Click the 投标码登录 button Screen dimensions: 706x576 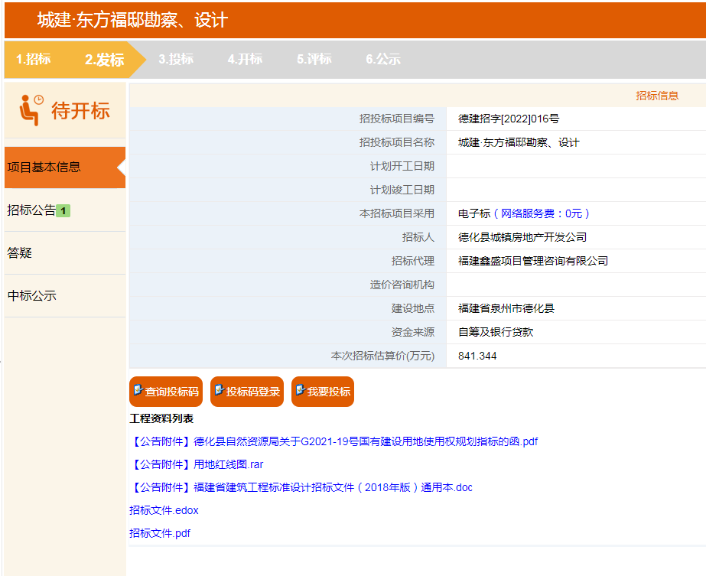click(x=246, y=391)
